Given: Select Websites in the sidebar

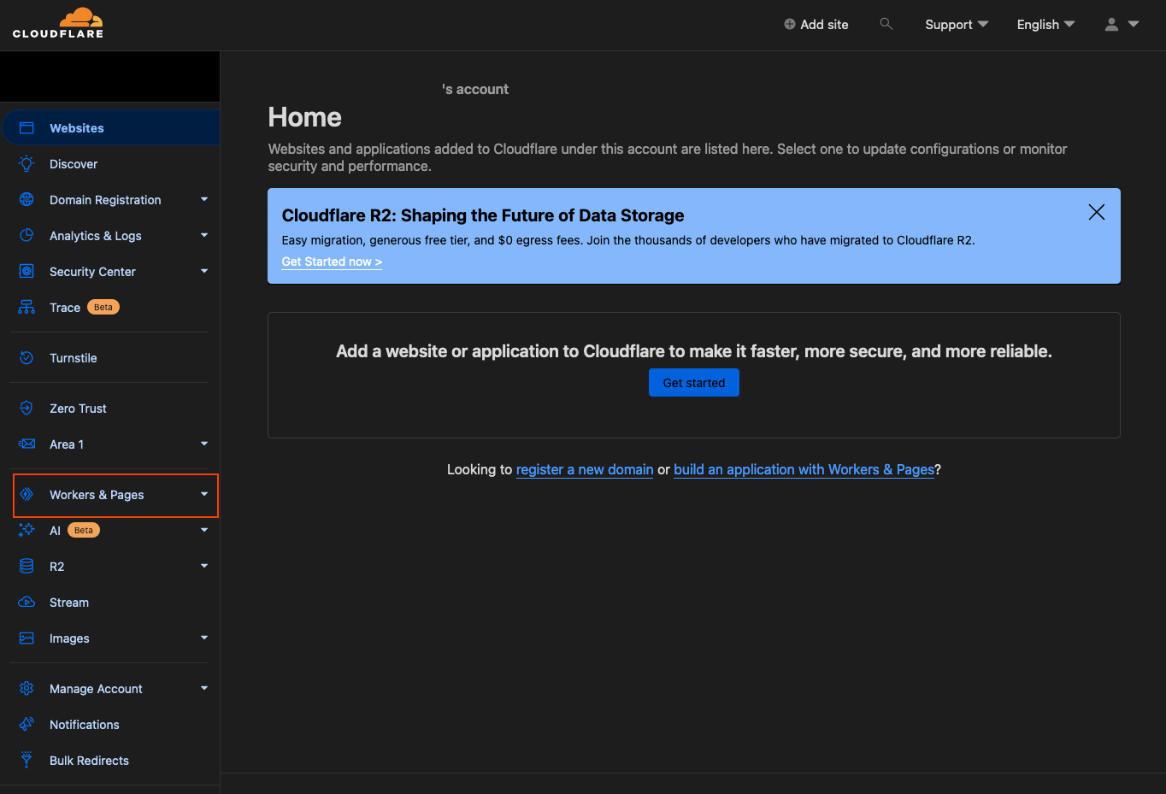Looking at the screenshot, I should coord(110,128).
